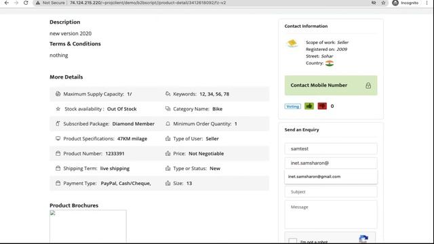Click the eye-slash icon in address bar
This screenshot has height=244, width=434.
click(374, 3)
